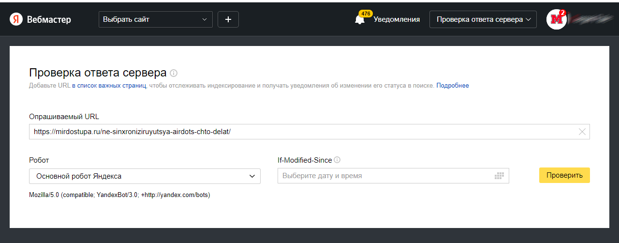
Task: Show the If-Modified-Since info tooltip
Action: coord(337,160)
